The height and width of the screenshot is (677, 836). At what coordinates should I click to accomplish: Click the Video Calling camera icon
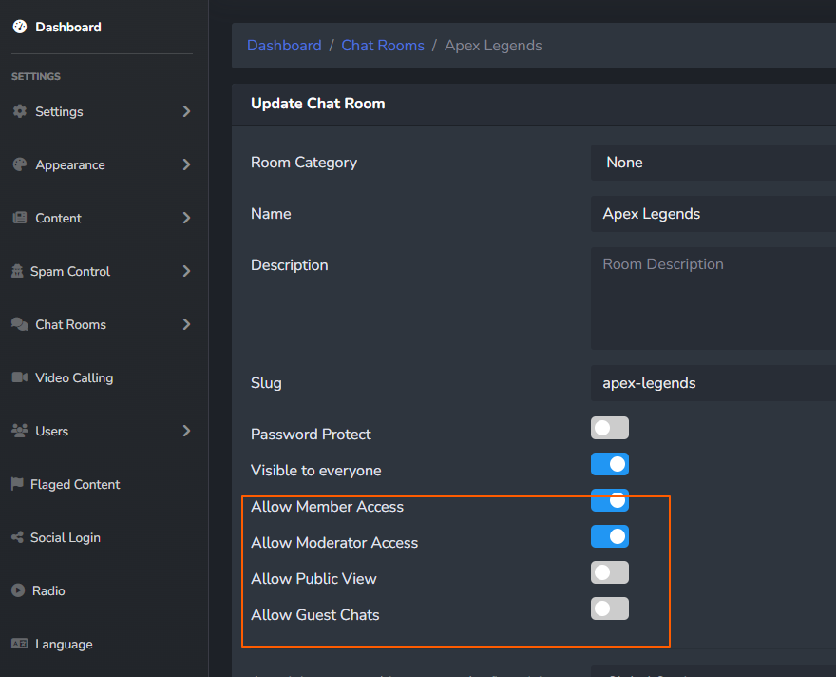[20, 377]
